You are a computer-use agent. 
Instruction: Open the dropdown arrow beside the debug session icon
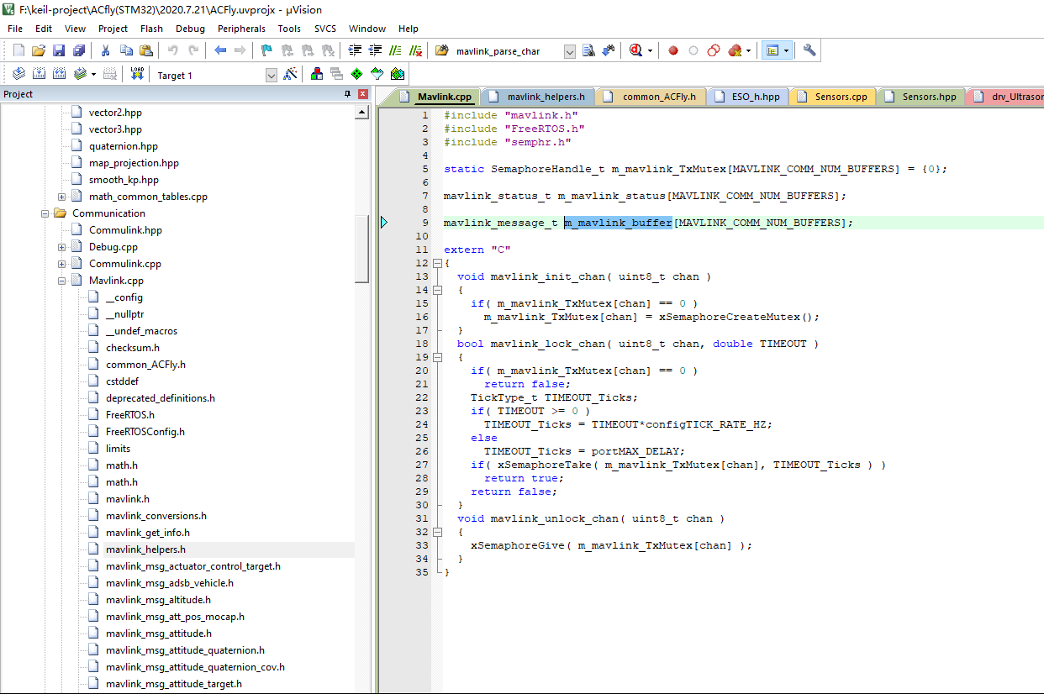(650, 50)
